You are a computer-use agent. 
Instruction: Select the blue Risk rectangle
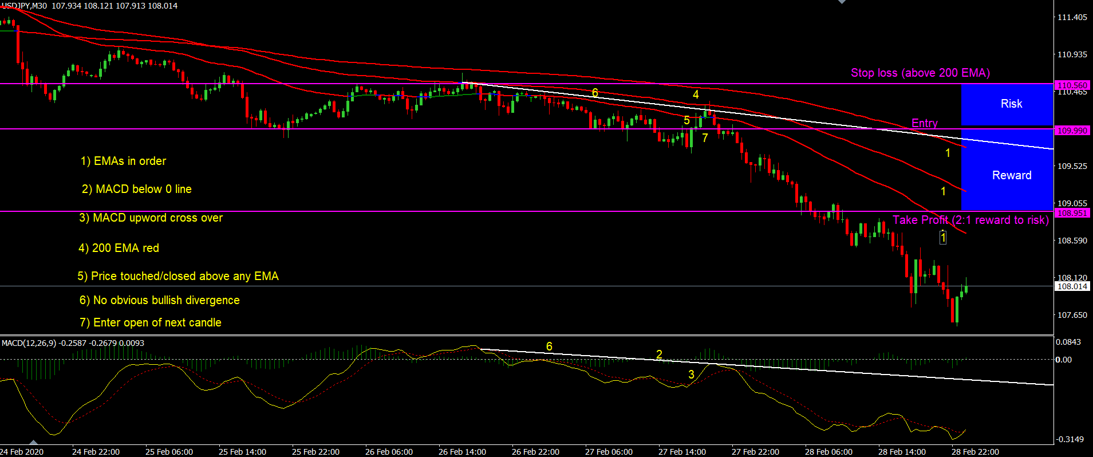(x=1007, y=105)
